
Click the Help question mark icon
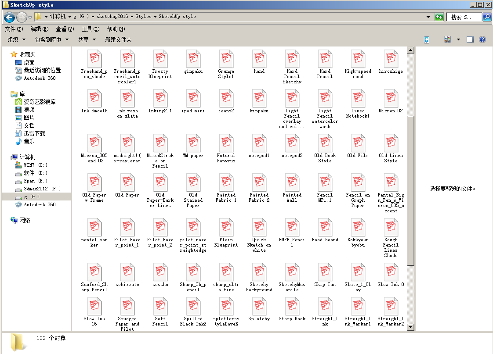[482, 39]
